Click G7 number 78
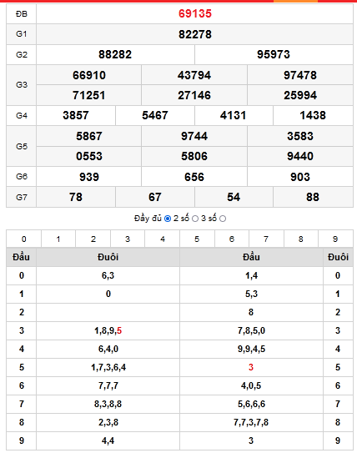Viewport: 357px width, 453px height. pyautogui.click(x=76, y=197)
